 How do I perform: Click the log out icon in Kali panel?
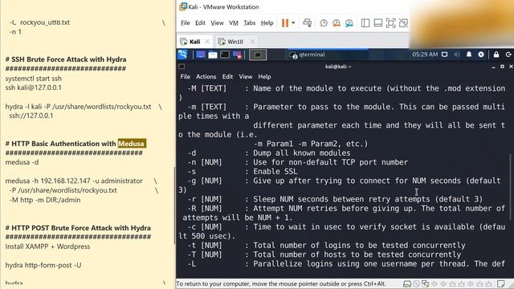pyautogui.click(x=508, y=55)
